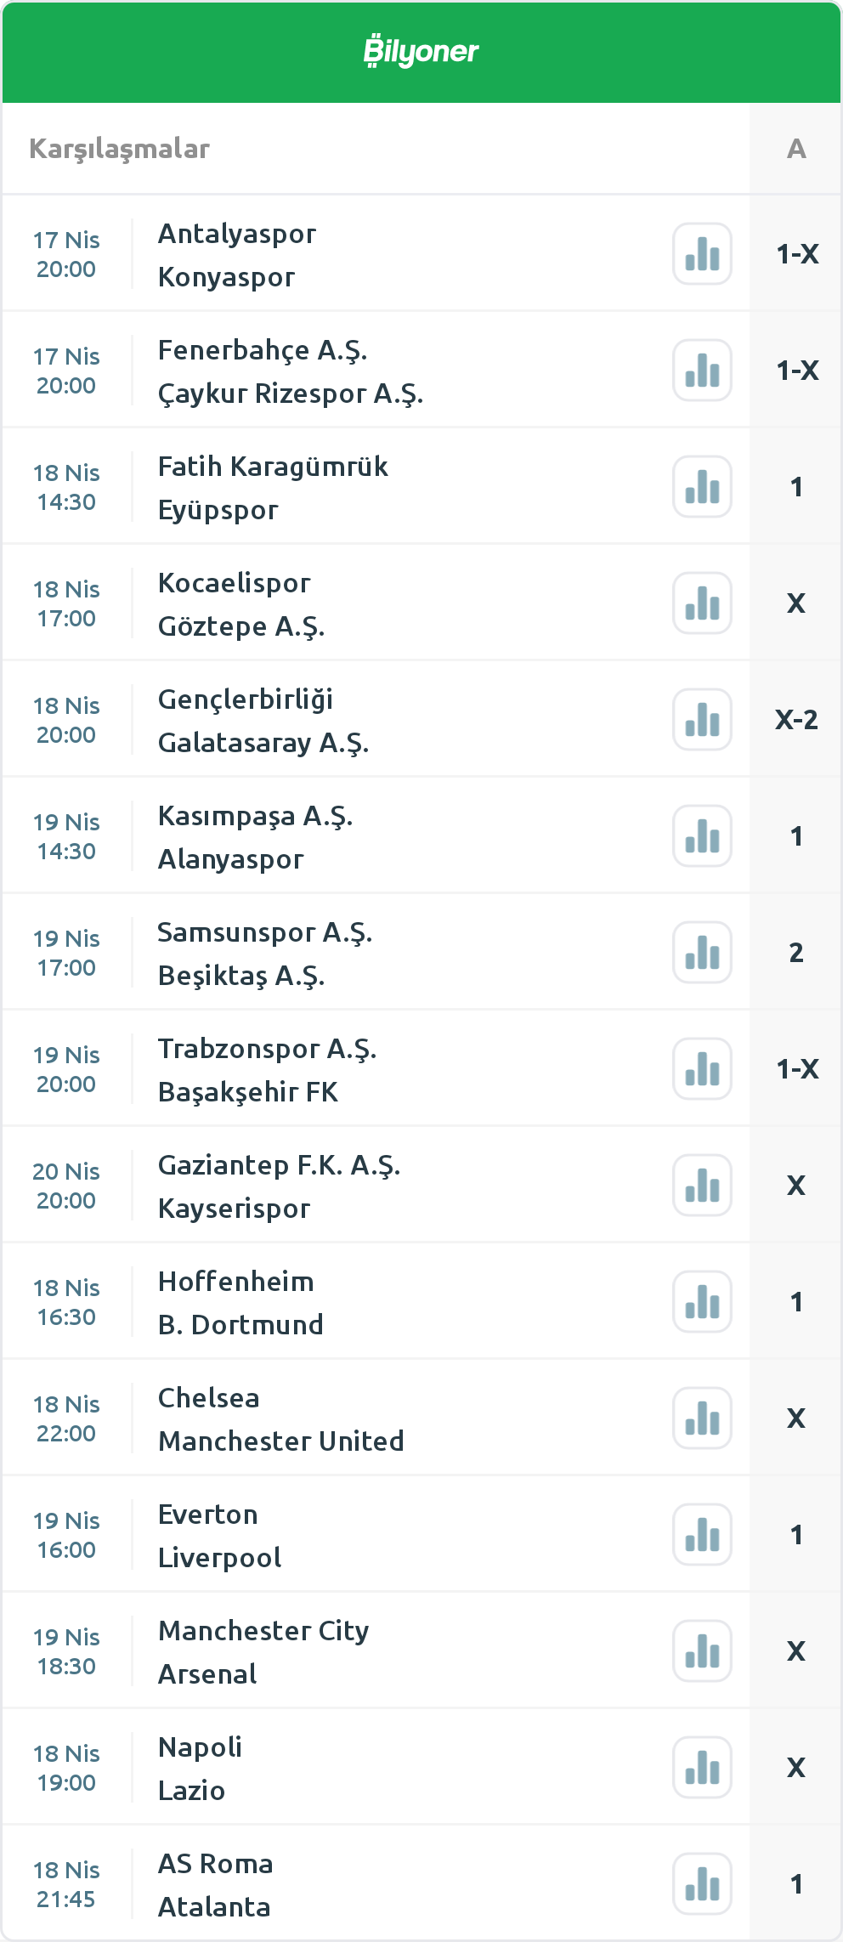The height and width of the screenshot is (1942, 843).
Task: Open statistics for Manchester City vs Arsenal
Action: 702,1650
